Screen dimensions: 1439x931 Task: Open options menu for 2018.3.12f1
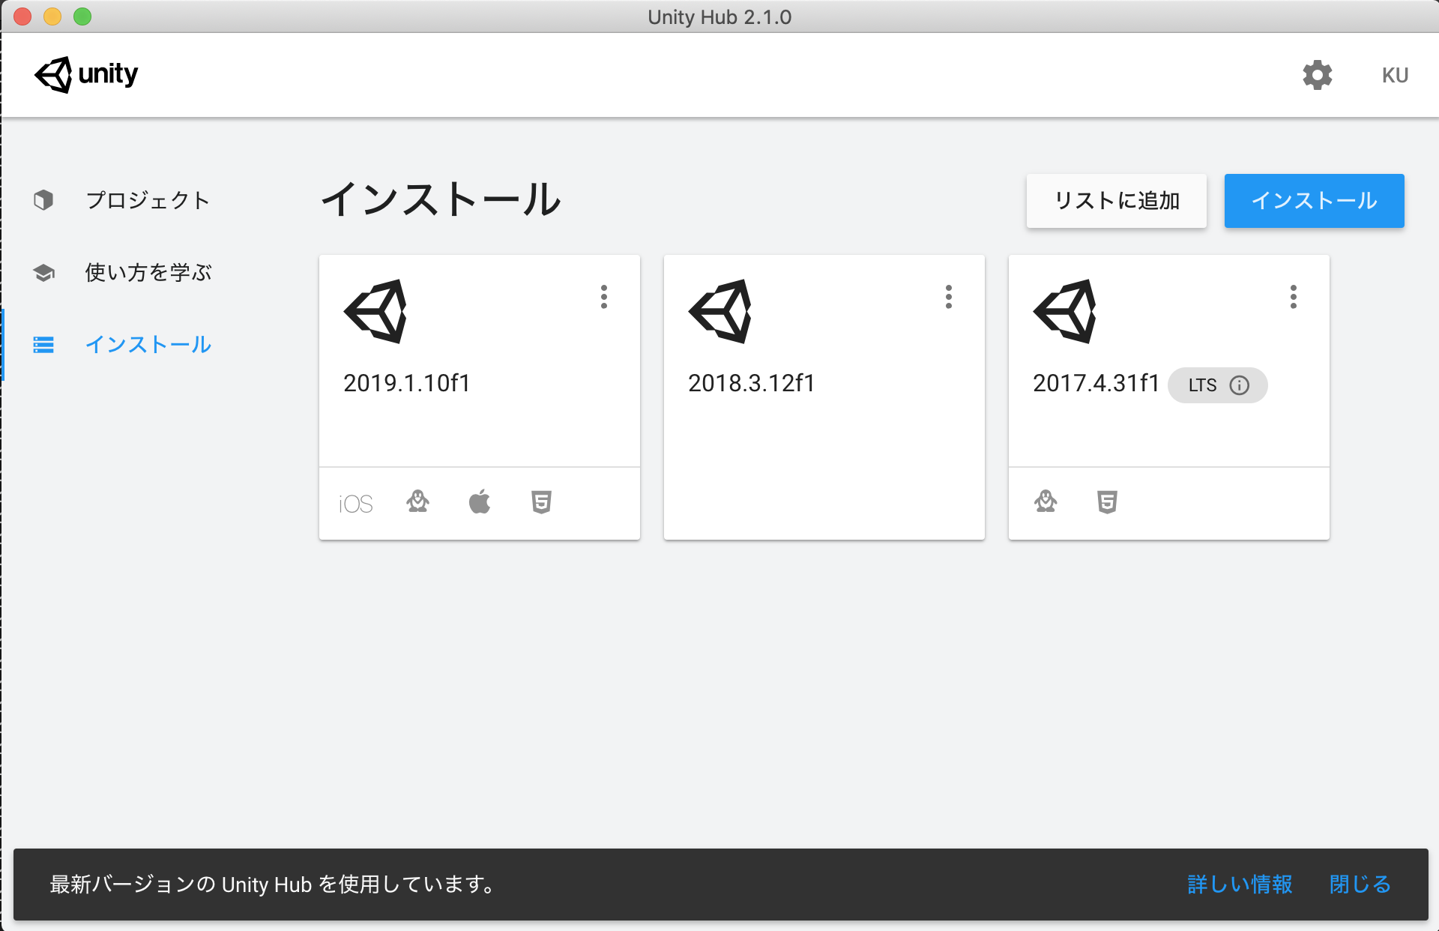pos(949,297)
